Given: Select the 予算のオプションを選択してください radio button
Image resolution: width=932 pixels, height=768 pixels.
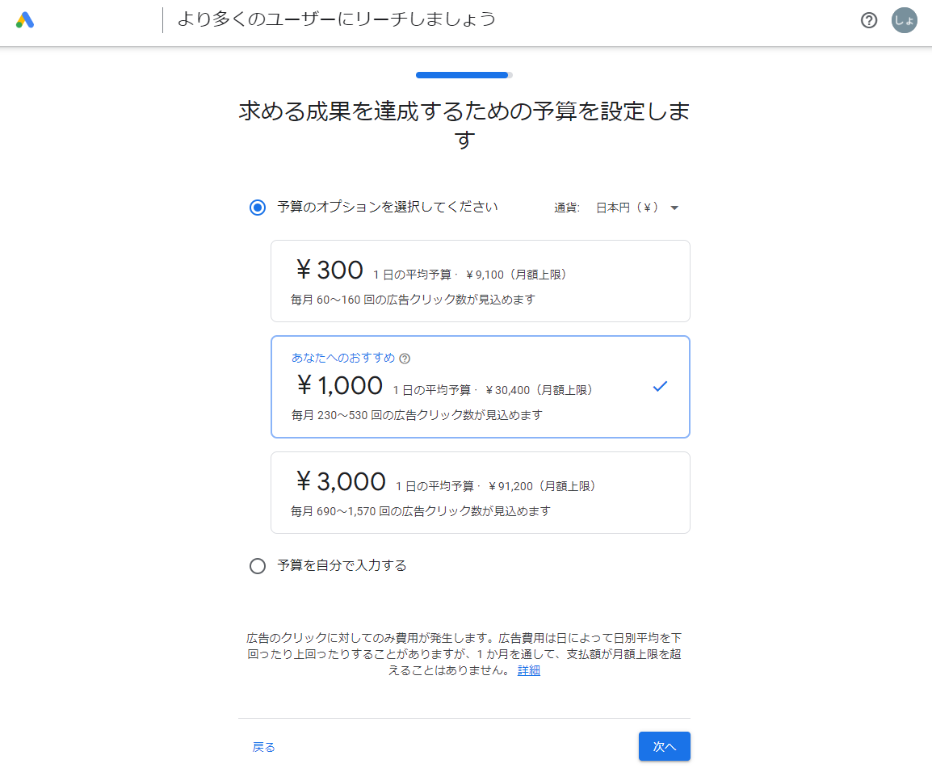Looking at the screenshot, I should pyautogui.click(x=258, y=208).
